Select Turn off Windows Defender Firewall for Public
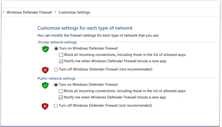This screenshot has height=127, width=222. click(x=56, y=105)
